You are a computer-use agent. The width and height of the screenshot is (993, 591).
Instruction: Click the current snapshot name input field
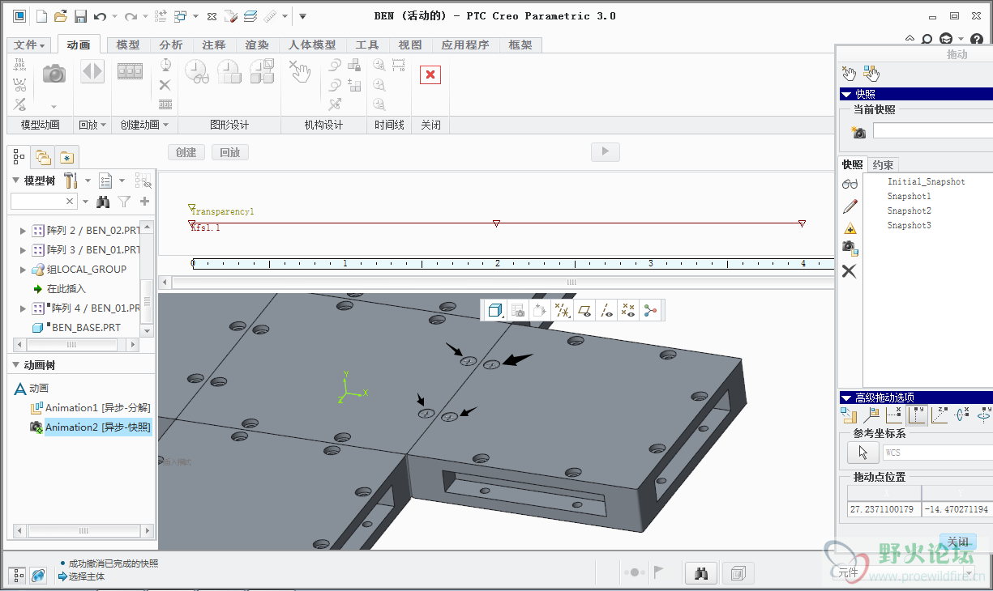tap(933, 131)
